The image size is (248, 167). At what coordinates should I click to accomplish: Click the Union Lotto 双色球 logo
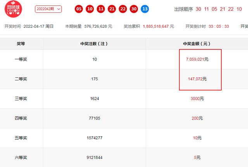13,9
